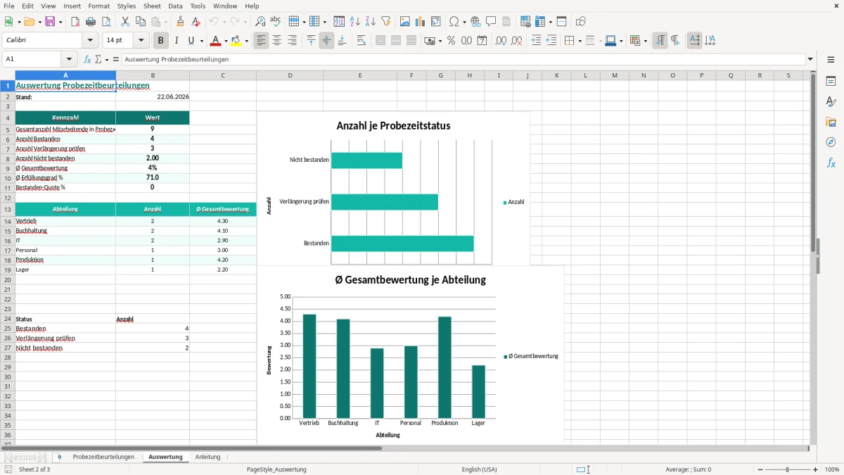Open the Data menu
The height and width of the screenshot is (475, 844).
coord(175,6)
